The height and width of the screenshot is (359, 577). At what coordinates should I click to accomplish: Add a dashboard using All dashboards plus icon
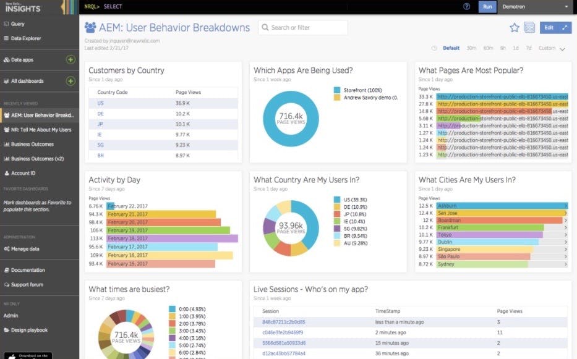pos(71,81)
